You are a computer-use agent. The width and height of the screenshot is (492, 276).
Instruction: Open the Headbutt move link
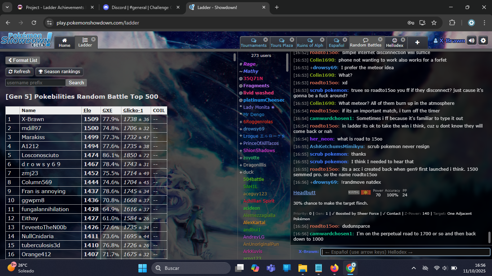304,193
